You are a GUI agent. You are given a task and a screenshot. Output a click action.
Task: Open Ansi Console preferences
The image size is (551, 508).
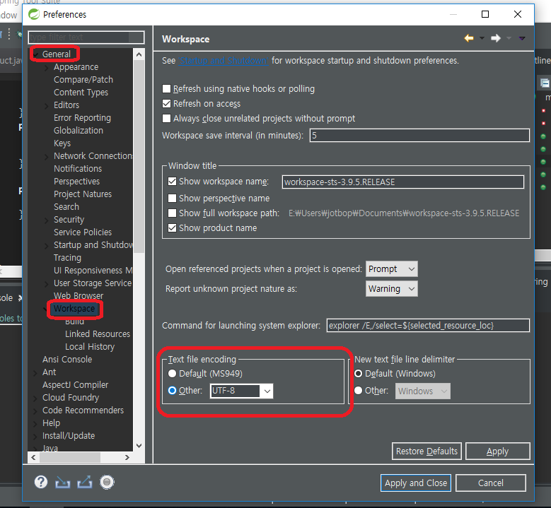tap(67, 360)
